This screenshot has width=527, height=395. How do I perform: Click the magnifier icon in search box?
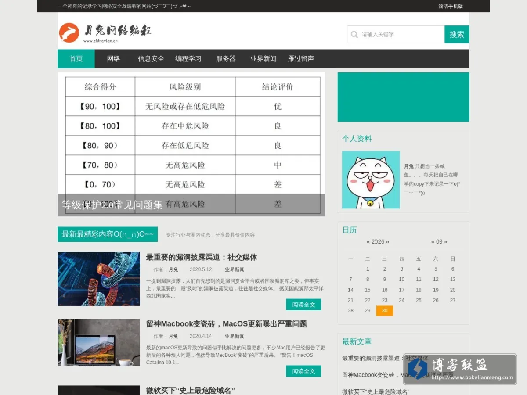point(354,34)
